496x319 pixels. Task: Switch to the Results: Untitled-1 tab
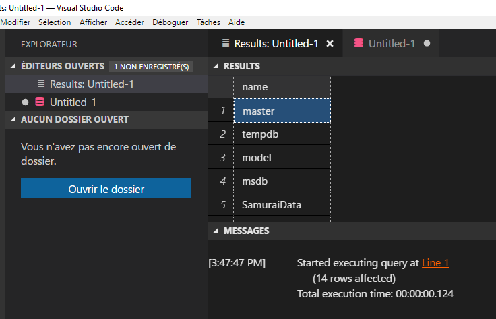pyautogui.click(x=276, y=43)
